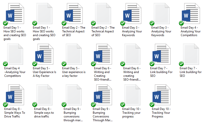This screenshot has height=123, width=204.
Task: Click 'Email Day 4 -Analyzing Your Competitors' text file name
Action: 15,72
